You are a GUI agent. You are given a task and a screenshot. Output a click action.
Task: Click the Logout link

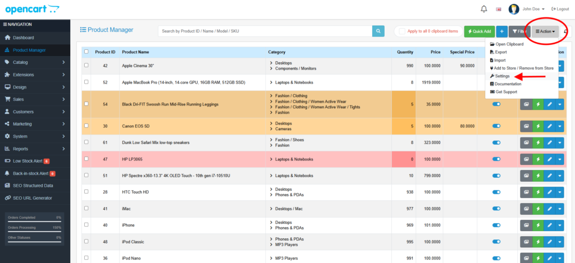click(x=560, y=9)
